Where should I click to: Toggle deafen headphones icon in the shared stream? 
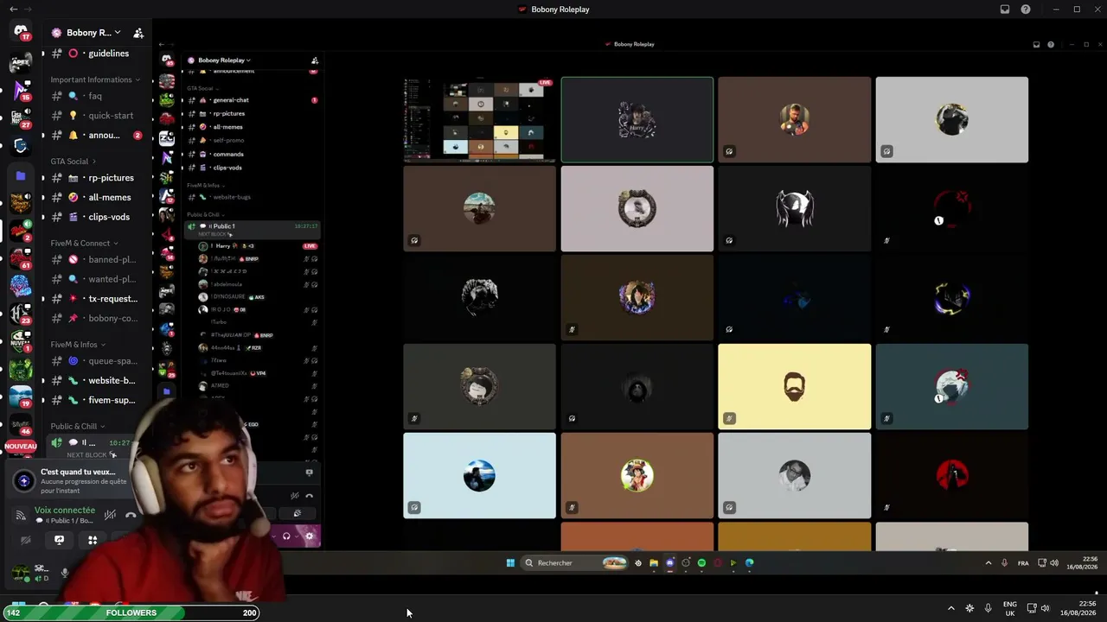286,536
